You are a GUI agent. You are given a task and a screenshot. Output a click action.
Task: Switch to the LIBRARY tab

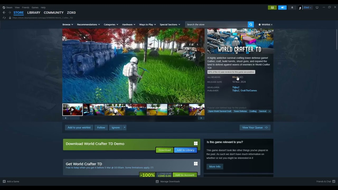[x=34, y=12]
